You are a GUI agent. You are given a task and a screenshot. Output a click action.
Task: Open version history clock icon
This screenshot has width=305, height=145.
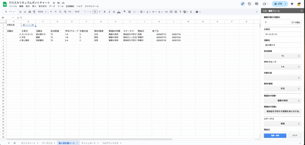[249, 4]
